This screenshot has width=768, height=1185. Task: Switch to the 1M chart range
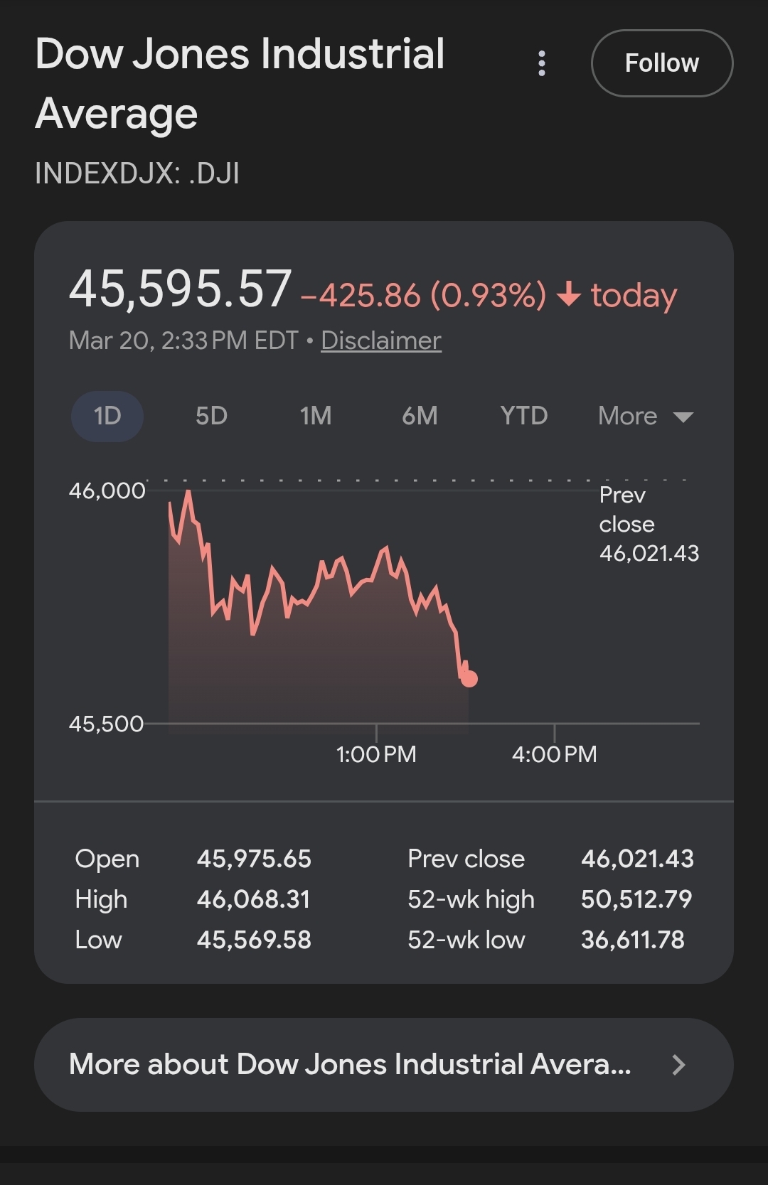(316, 416)
